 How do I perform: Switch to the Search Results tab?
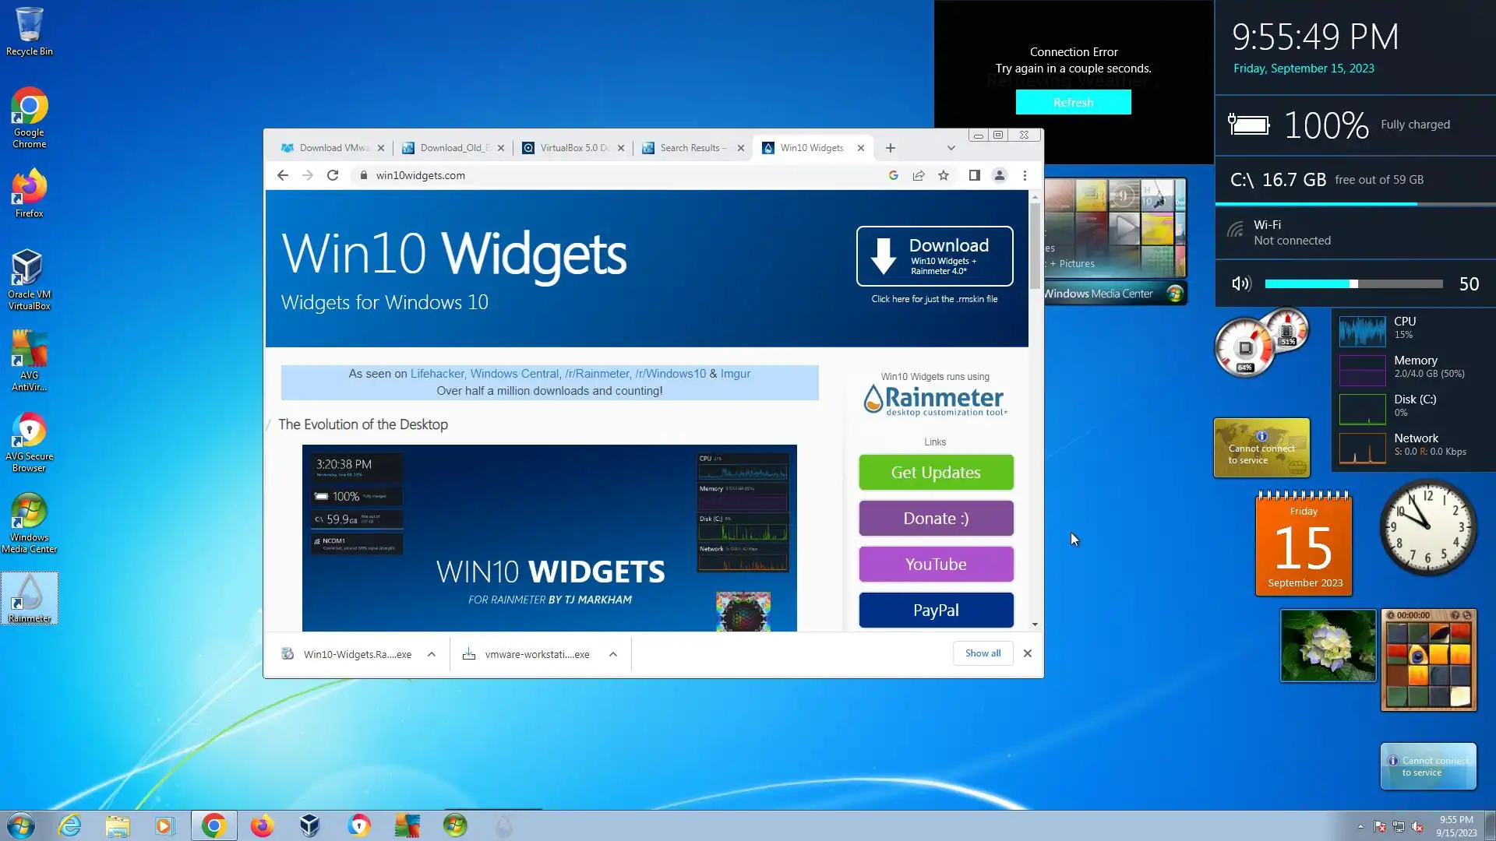(693, 148)
